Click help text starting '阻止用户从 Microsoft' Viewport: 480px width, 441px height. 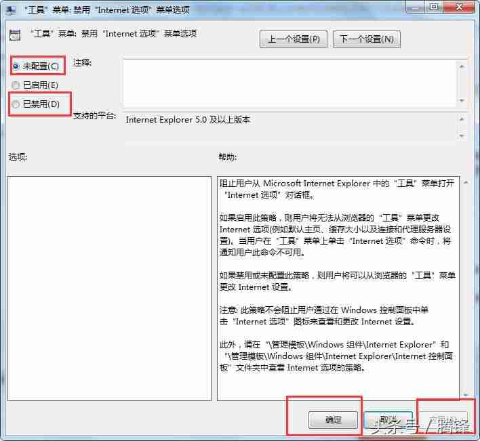tap(337, 189)
